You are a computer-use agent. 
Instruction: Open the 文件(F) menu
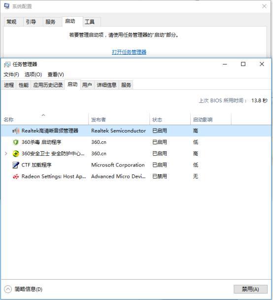pyautogui.click(x=11, y=74)
